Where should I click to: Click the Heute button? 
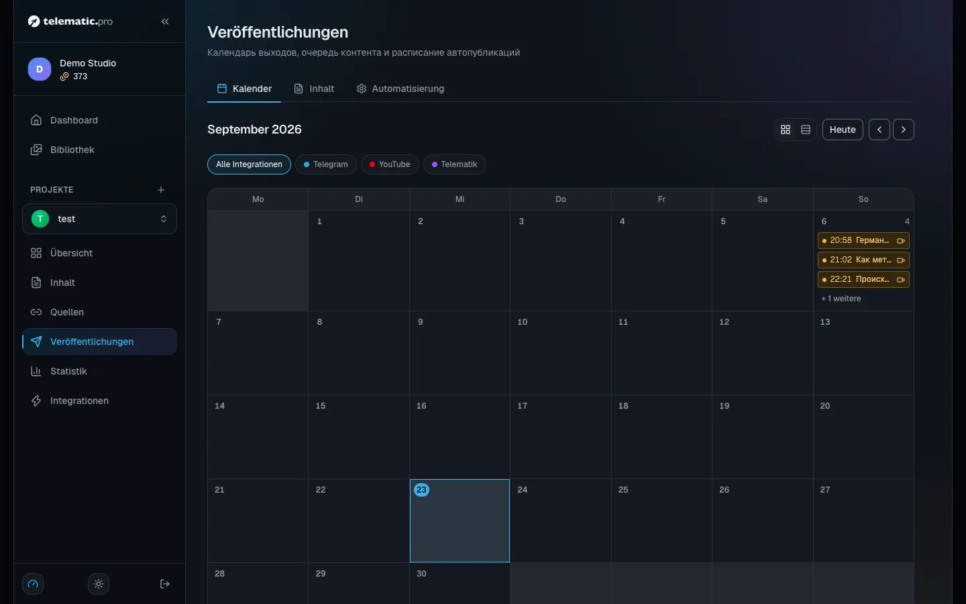click(843, 130)
